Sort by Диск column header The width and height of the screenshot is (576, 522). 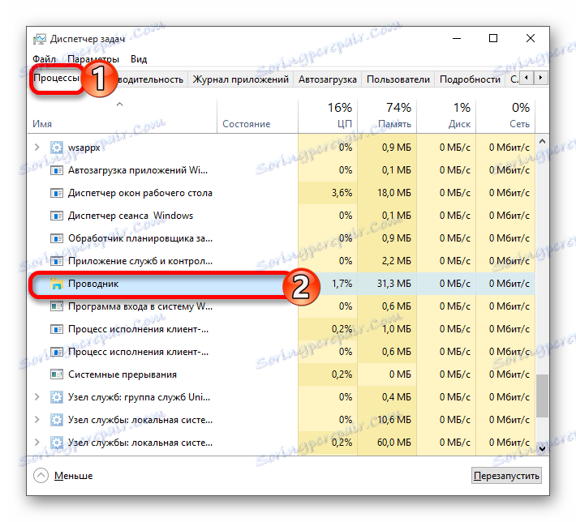[x=459, y=124]
